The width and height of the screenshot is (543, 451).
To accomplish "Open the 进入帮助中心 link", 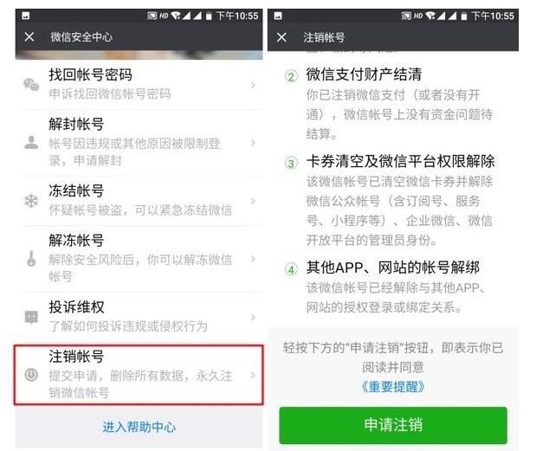I will pyautogui.click(x=139, y=427).
